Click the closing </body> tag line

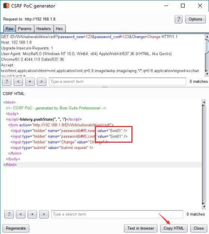[13, 159]
